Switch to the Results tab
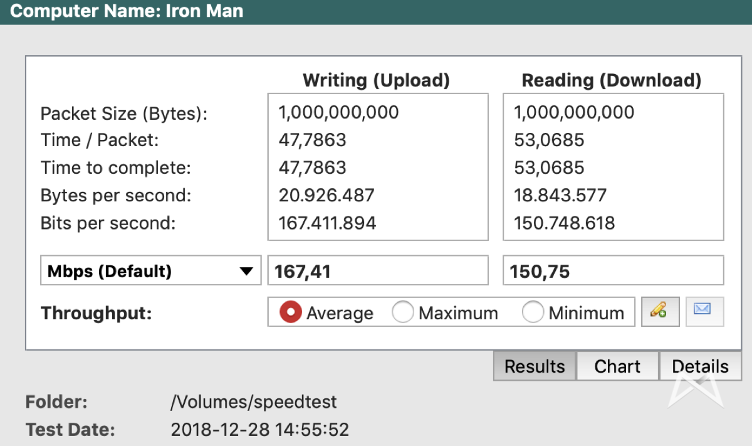The height and width of the screenshot is (446, 752). pos(535,366)
